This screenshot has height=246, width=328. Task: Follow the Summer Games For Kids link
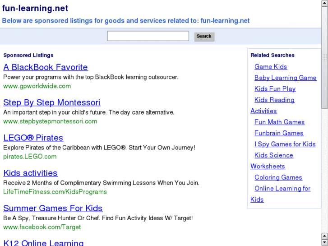pyautogui.click(x=53, y=208)
